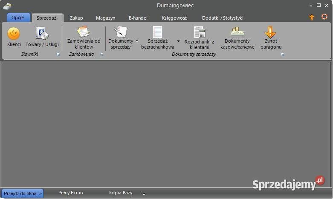Minimize the Dumpingowiec window
The image size is (333, 199).
point(311,6)
